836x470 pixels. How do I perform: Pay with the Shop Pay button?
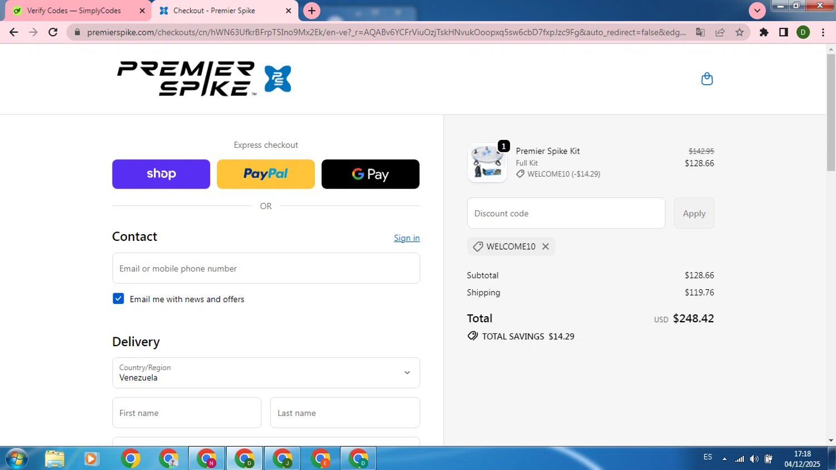[161, 174]
